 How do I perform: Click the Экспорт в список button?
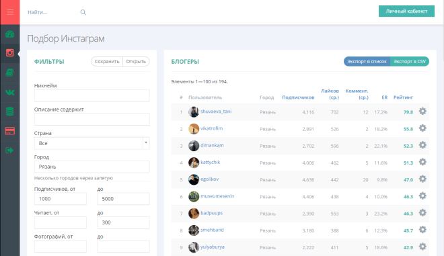pos(367,61)
